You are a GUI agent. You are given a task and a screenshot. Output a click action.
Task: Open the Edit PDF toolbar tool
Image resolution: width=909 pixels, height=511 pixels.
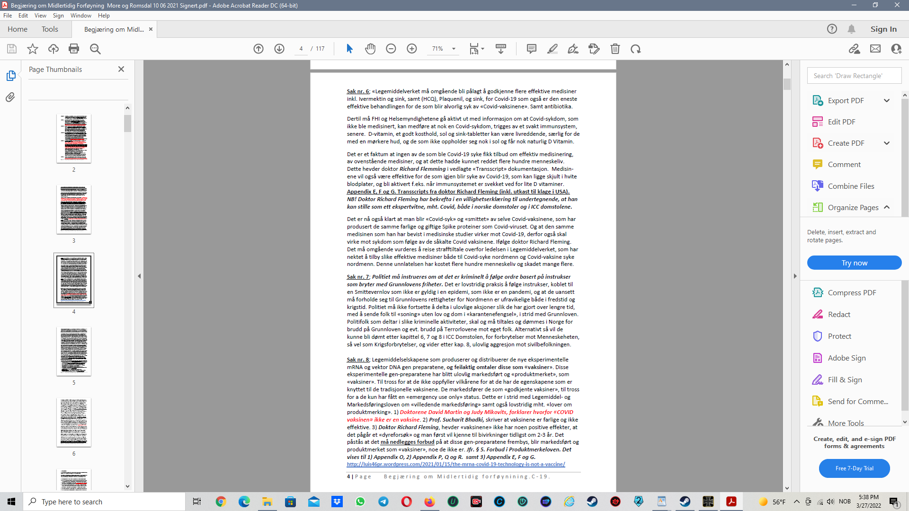[594, 49]
